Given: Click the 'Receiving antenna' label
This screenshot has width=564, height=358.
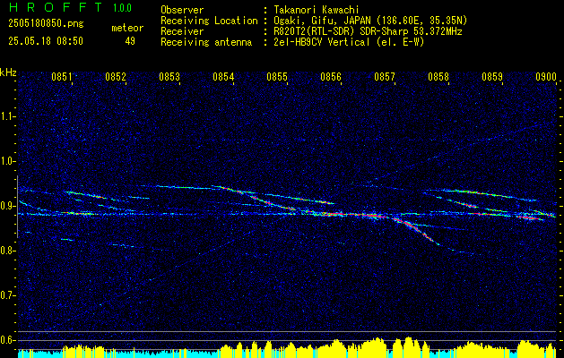Looking at the screenshot, I should tap(206, 42).
